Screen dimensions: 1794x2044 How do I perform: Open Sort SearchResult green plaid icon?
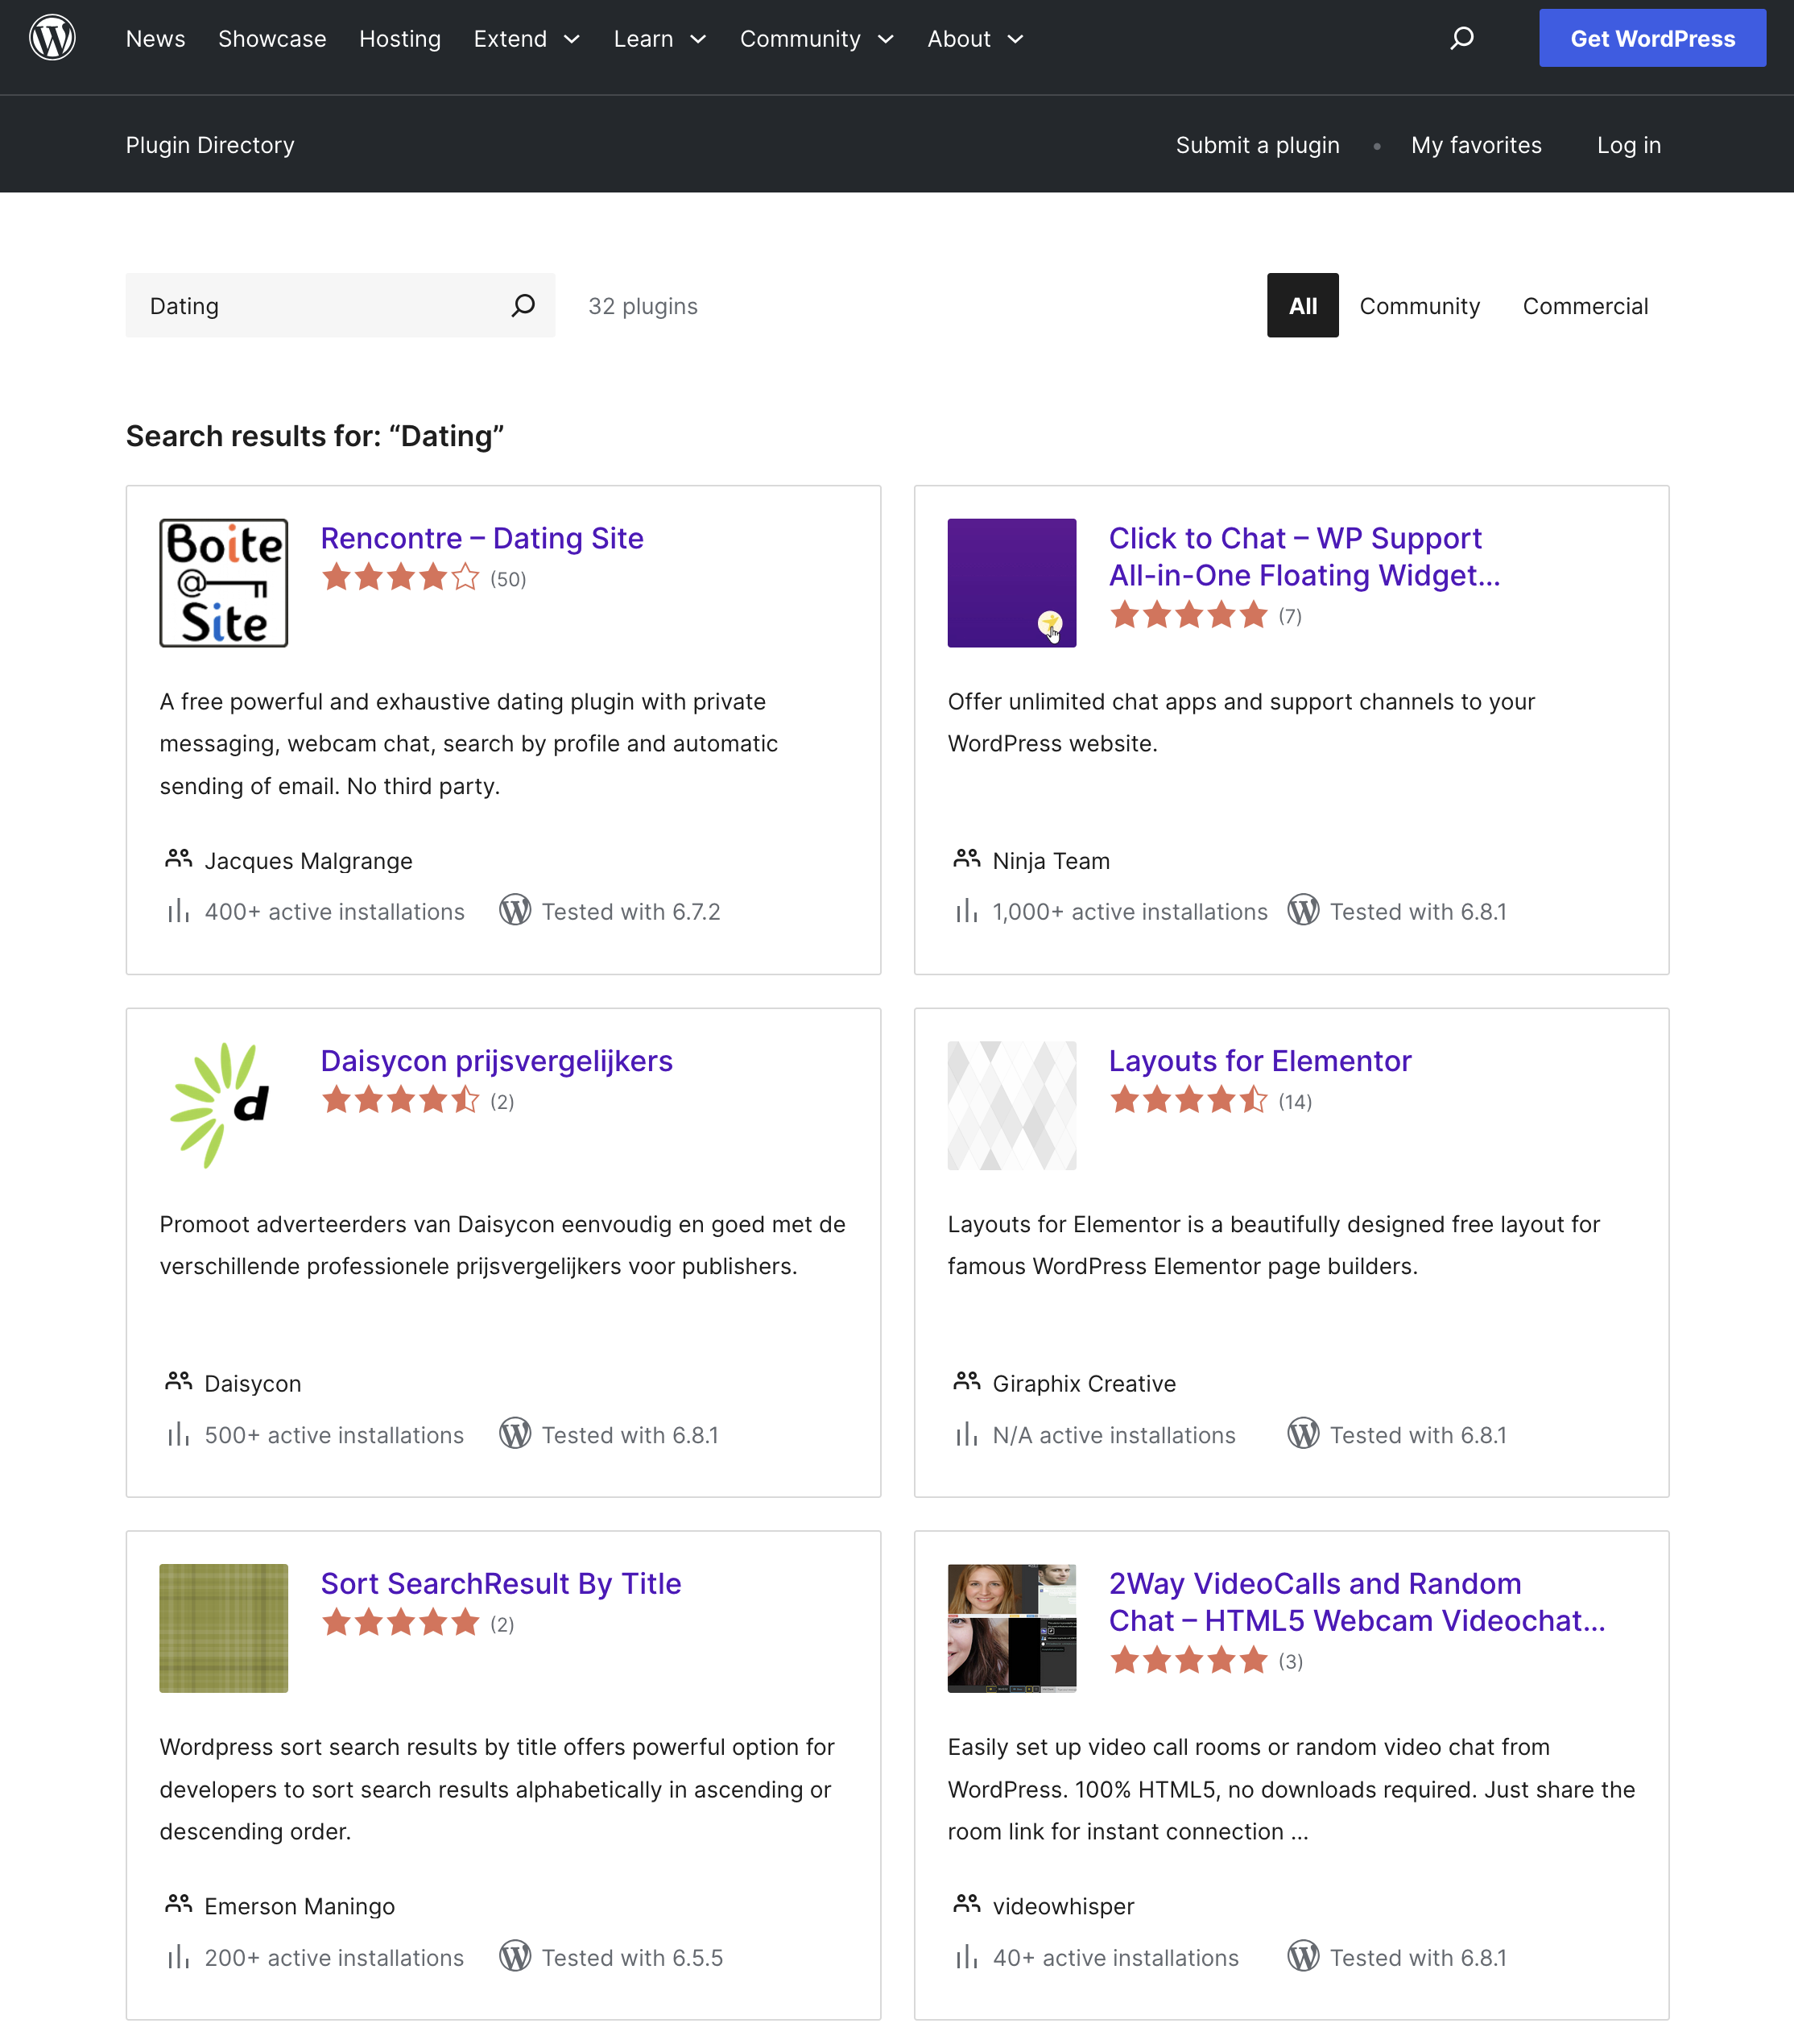tap(224, 1628)
